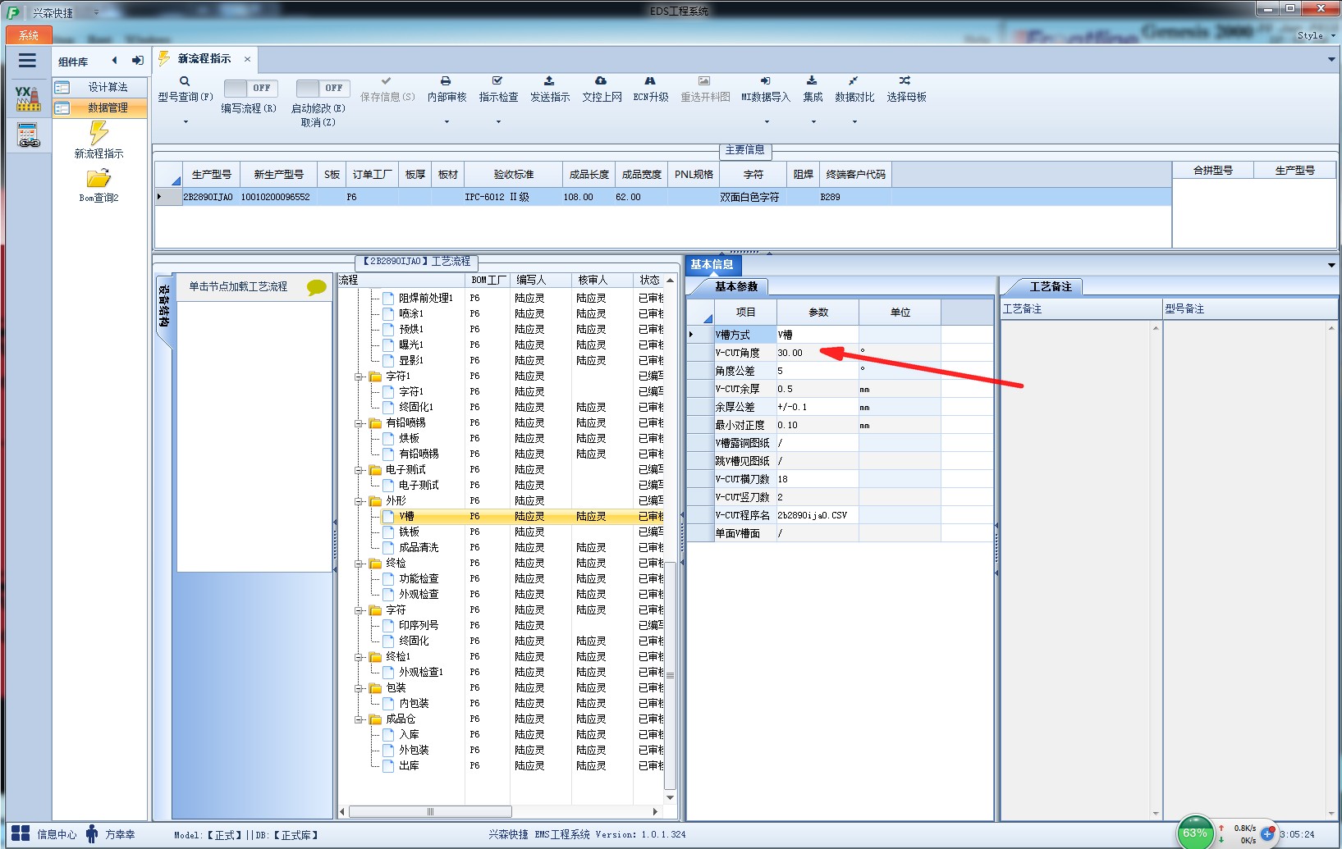The image size is (1342, 849).
Task: Open the dropdown arrow under 集成
Action: (813, 122)
